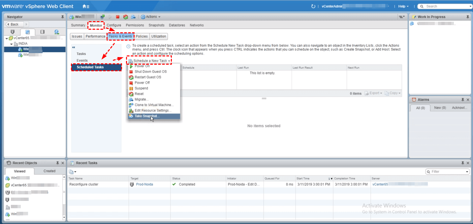
Task: Pin the Alarms panel
Action: [x=462, y=99]
